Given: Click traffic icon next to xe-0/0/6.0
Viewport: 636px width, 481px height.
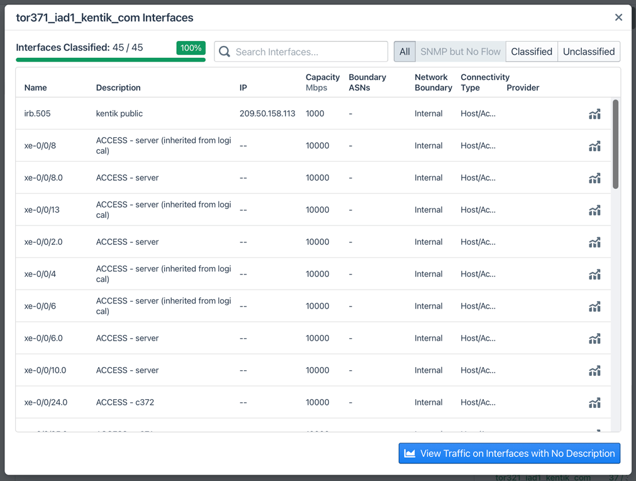Looking at the screenshot, I should coord(594,338).
